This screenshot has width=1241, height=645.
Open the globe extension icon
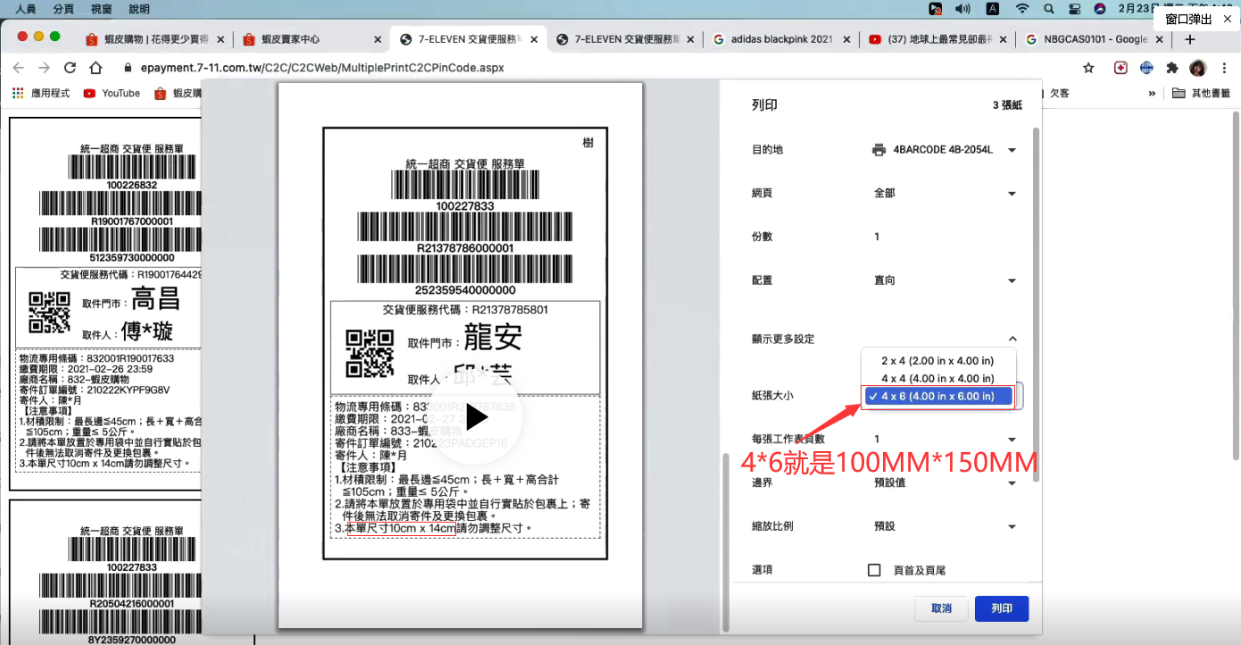click(x=1146, y=68)
